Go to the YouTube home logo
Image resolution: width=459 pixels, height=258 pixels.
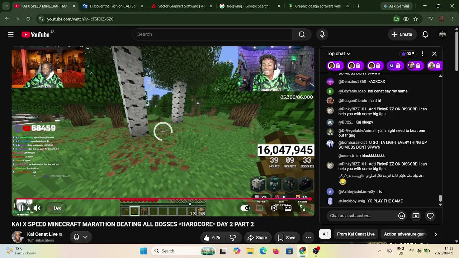[35, 34]
